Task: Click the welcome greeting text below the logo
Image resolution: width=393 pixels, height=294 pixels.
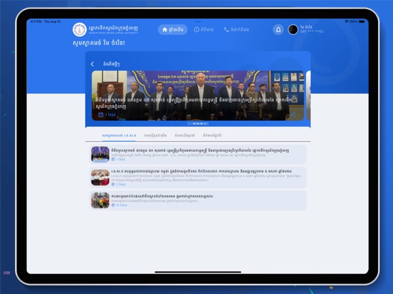Action: pyautogui.click(x=99, y=43)
